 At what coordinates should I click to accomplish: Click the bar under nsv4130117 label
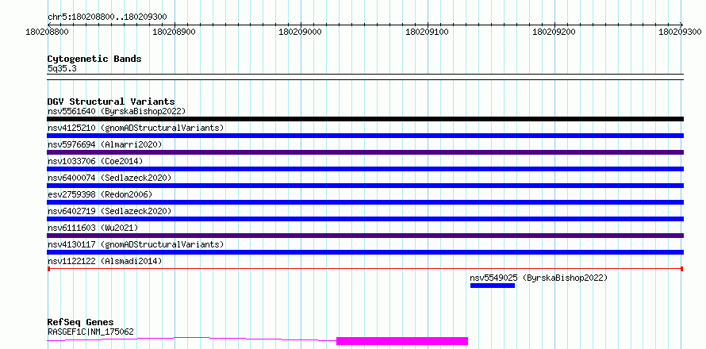tap(365, 252)
